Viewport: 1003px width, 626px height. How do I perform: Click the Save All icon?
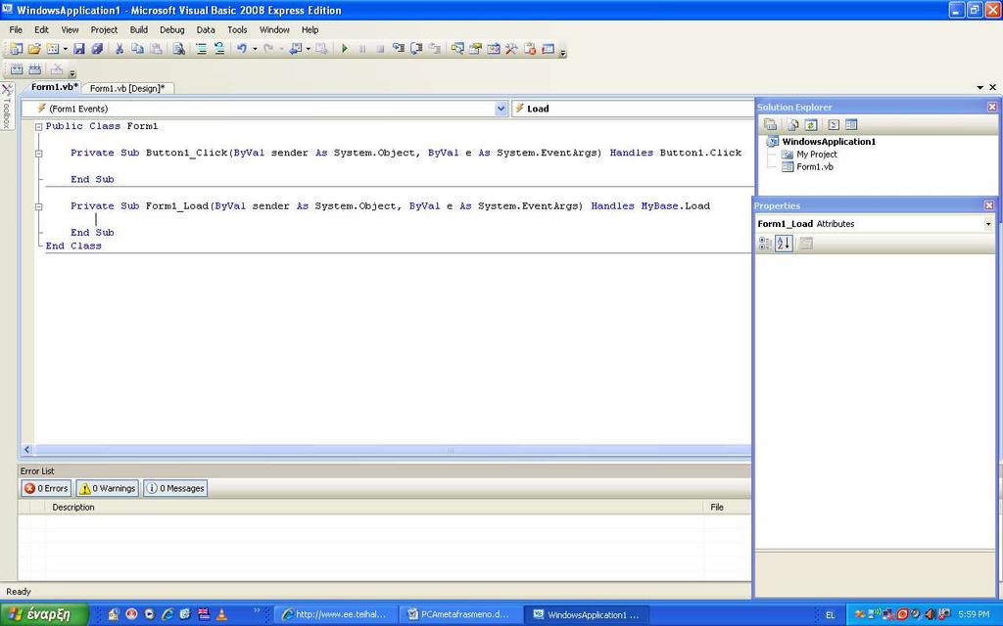pyautogui.click(x=97, y=49)
